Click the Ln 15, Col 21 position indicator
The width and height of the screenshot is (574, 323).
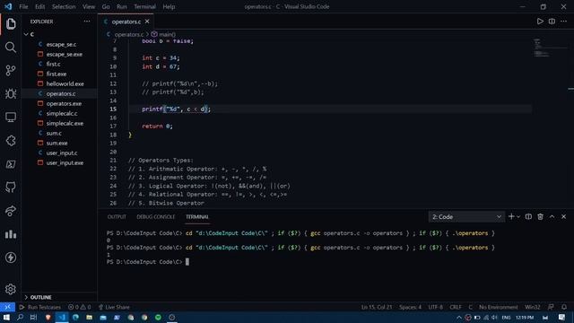(x=377, y=307)
